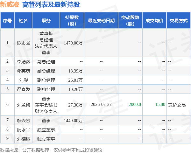Select the 持股数(股) column header
191x153 pixels.
point(72,20)
